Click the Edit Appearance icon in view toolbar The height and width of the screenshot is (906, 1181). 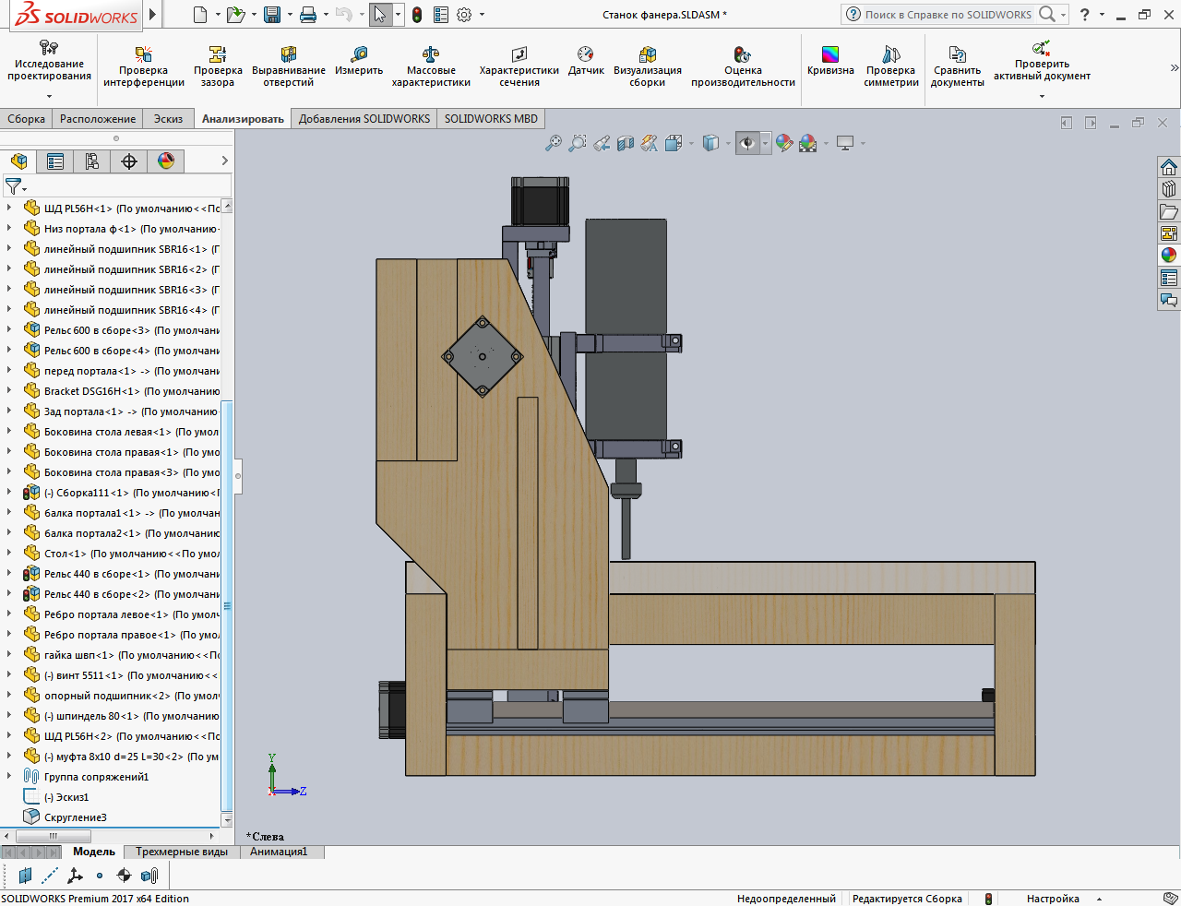coord(784,143)
